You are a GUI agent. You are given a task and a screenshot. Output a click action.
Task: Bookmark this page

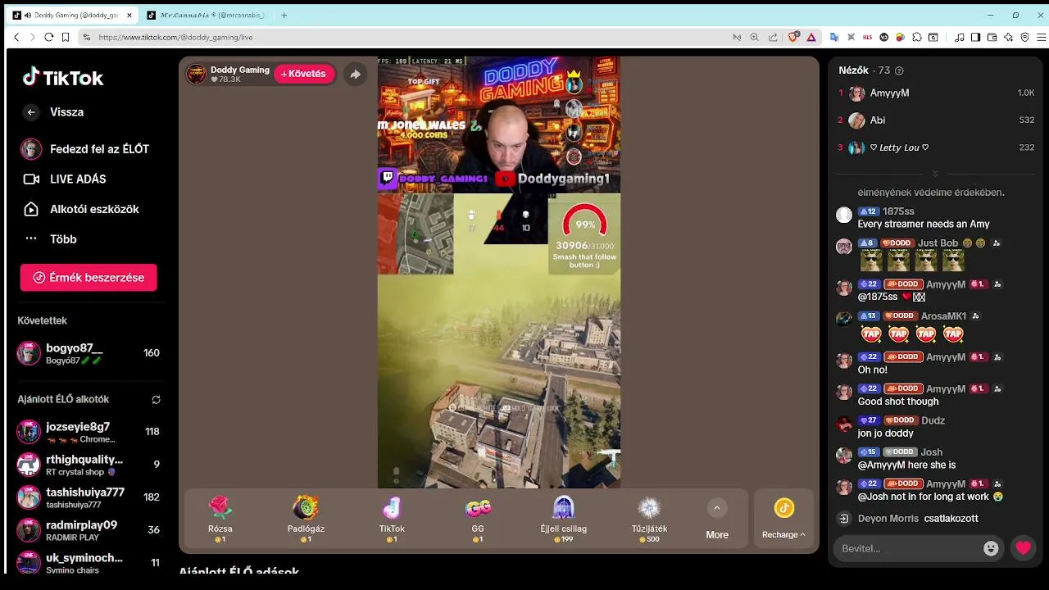click(66, 37)
